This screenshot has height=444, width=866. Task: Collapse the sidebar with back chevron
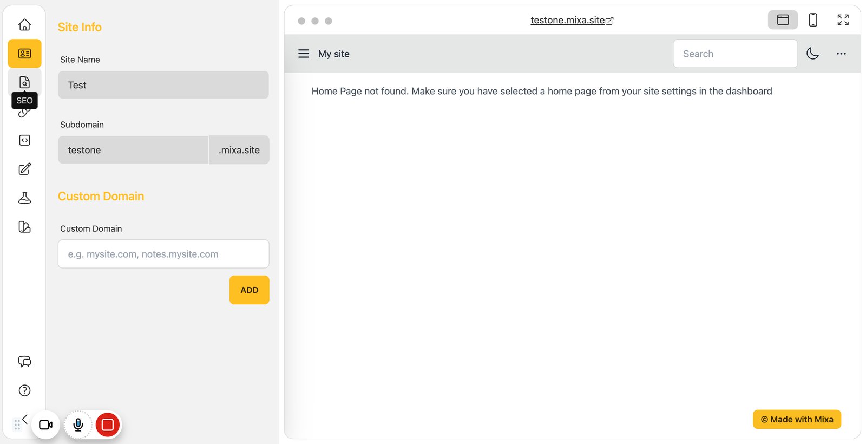tap(24, 419)
